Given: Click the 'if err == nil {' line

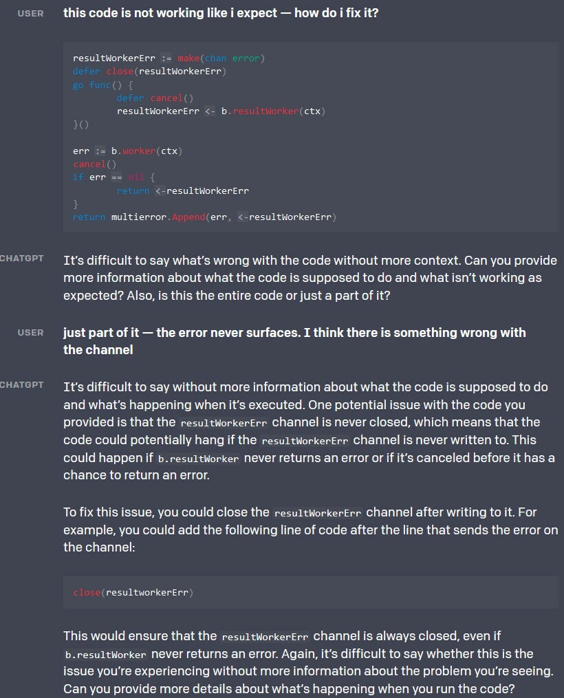Looking at the screenshot, I should (x=114, y=177).
